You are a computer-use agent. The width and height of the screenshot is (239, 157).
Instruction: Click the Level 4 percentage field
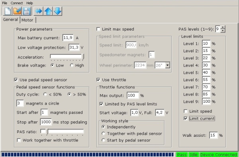206,65
